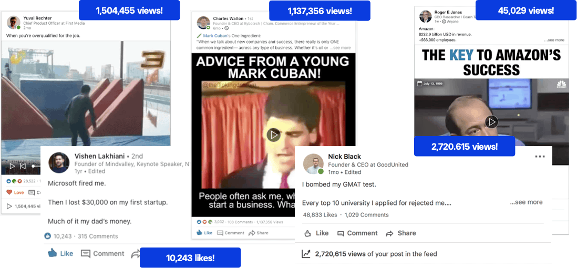Click the 1,137,356 Views count
Screen dimensions: 577x268
(270, 222)
